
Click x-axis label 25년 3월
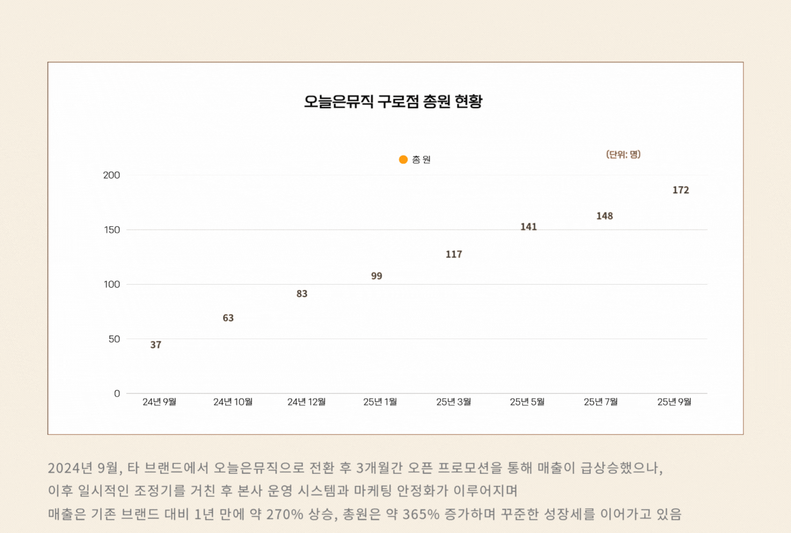coord(453,402)
